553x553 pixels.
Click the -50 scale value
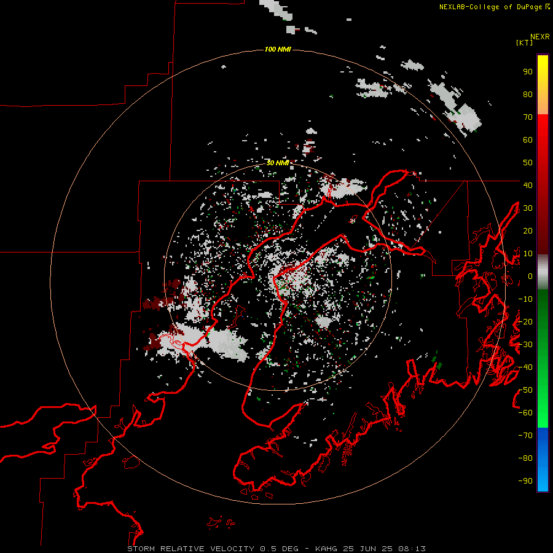pyautogui.click(x=525, y=390)
